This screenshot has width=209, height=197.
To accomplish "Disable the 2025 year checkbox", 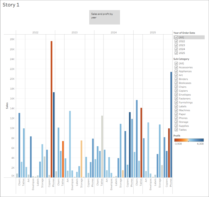I will tap(176, 53).
